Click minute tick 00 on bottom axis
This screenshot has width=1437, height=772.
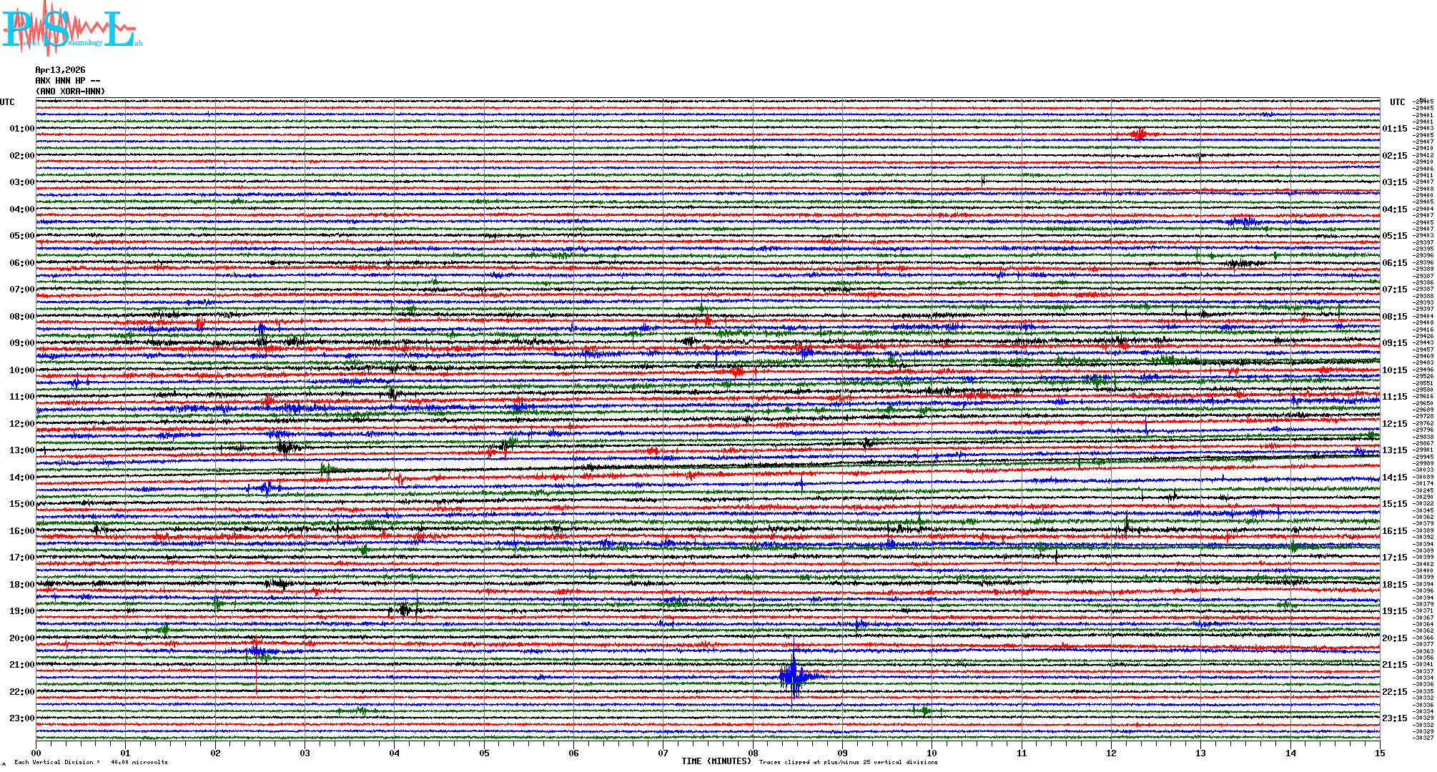click(x=36, y=753)
